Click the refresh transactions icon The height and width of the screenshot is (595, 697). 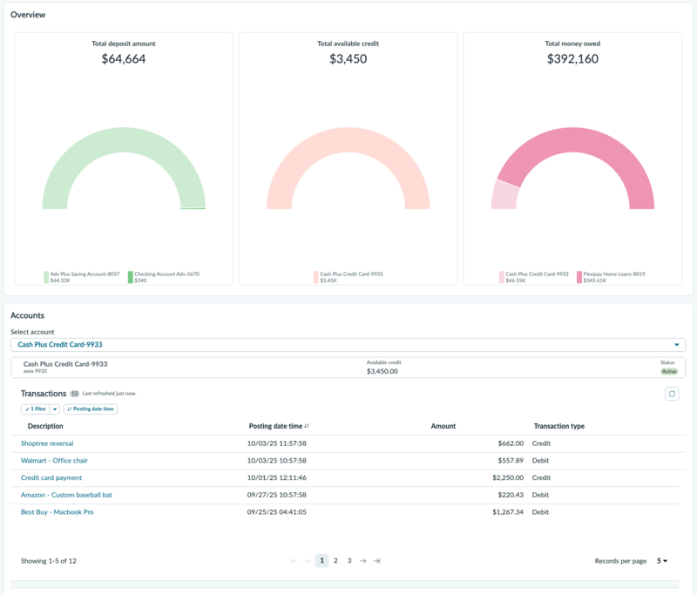pyautogui.click(x=672, y=394)
